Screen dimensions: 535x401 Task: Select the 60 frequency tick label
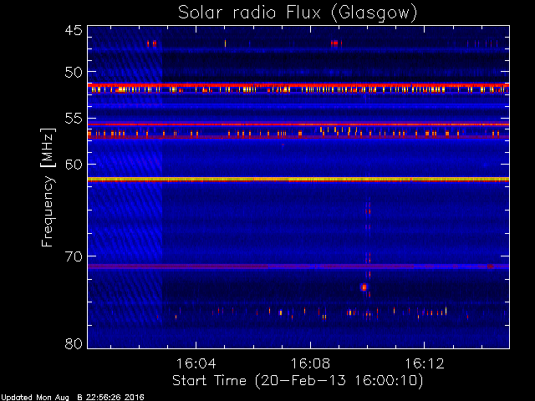[74, 164]
